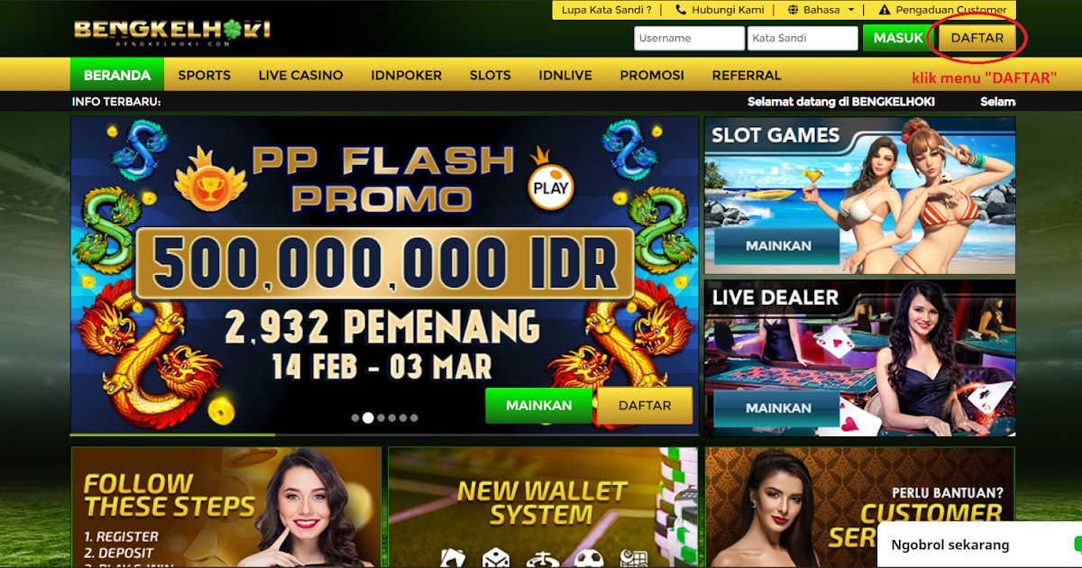The image size is (1082, 568).
Task: Click the circled DAFTAR button at the top
Action: click(x=977, y=38)
